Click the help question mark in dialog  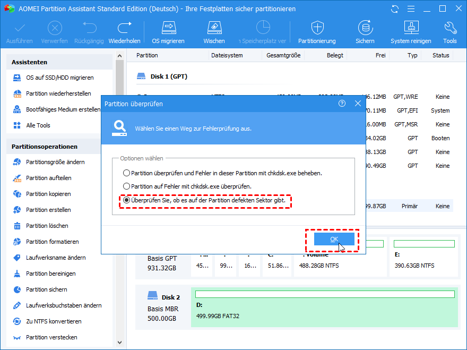[x=342, y=104]
